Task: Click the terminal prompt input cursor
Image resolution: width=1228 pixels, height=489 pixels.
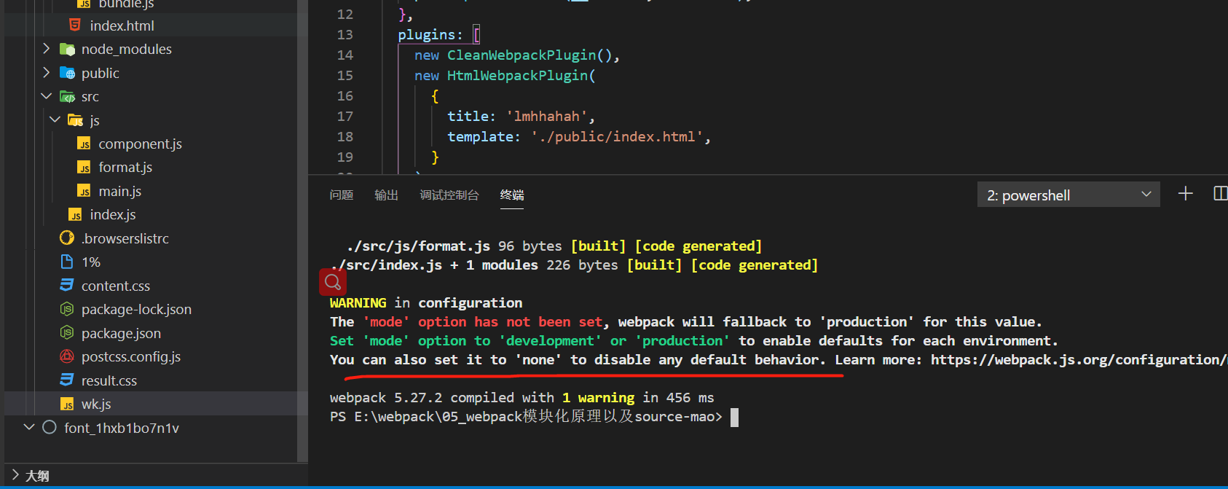Action: tap(734, 417)
